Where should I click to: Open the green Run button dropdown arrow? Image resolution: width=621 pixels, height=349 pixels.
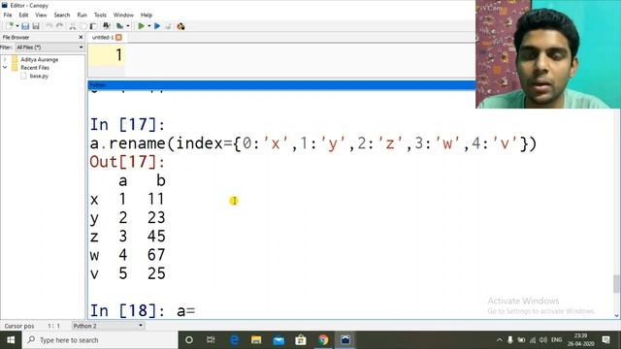point(148,26)
